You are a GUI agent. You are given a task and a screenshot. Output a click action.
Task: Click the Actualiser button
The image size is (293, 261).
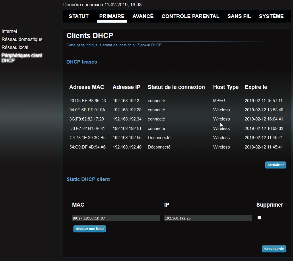coord(275,165)
